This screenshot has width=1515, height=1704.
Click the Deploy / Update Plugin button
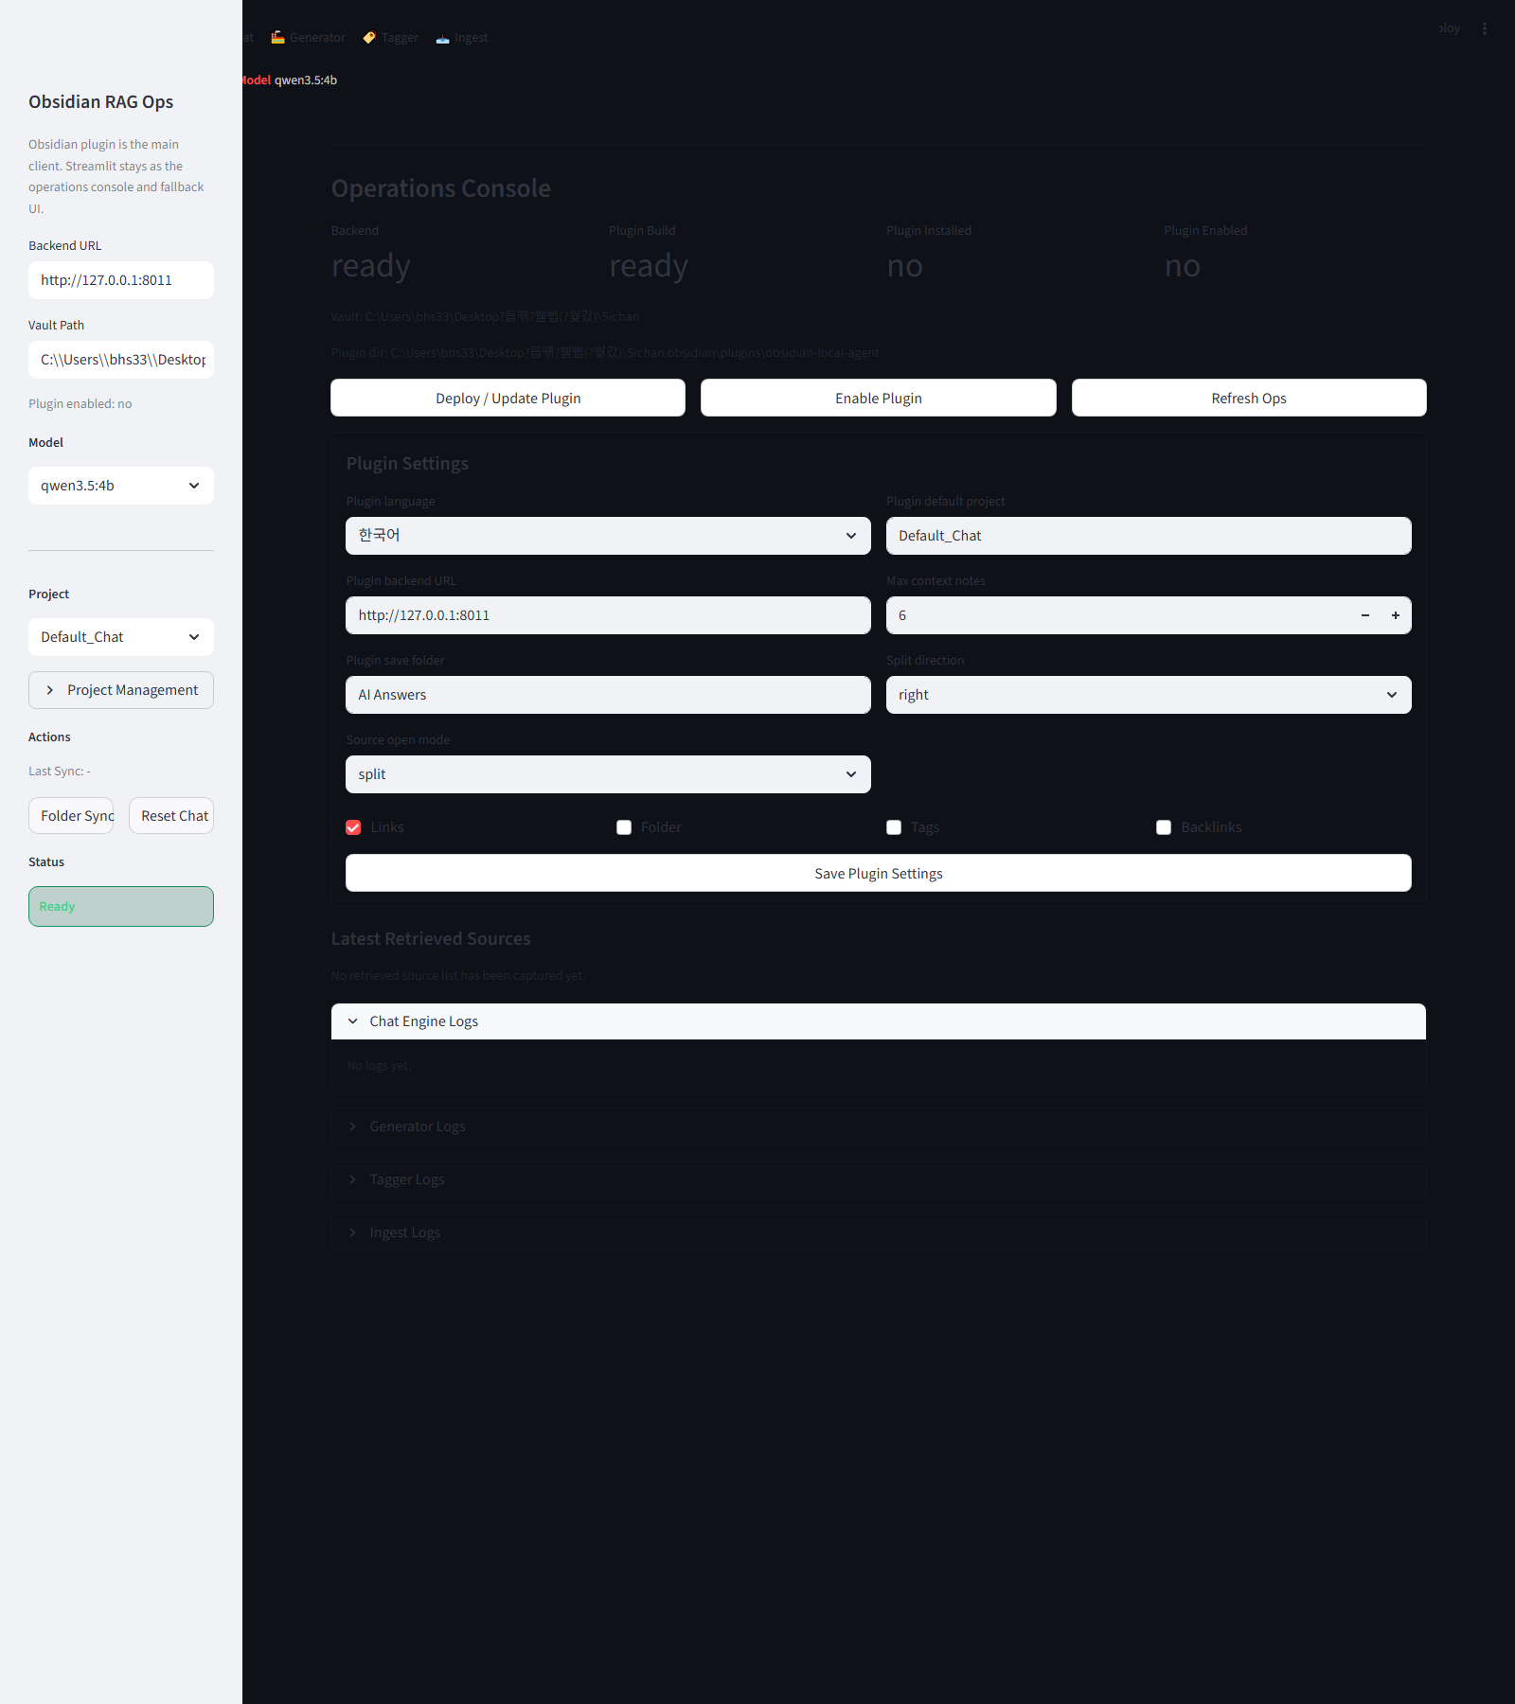pyautogui.click(x=508, y=398)
